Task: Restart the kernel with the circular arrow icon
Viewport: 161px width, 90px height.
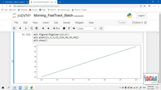Action: pos(69,28)
